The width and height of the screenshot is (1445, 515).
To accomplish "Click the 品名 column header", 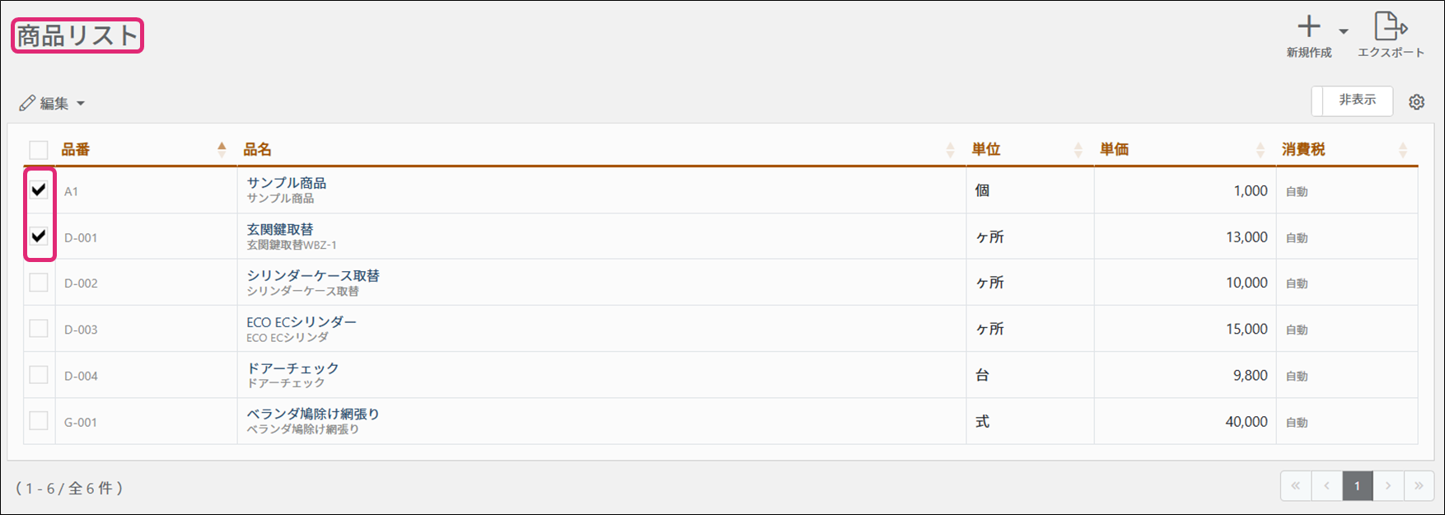I will [257, 149].
